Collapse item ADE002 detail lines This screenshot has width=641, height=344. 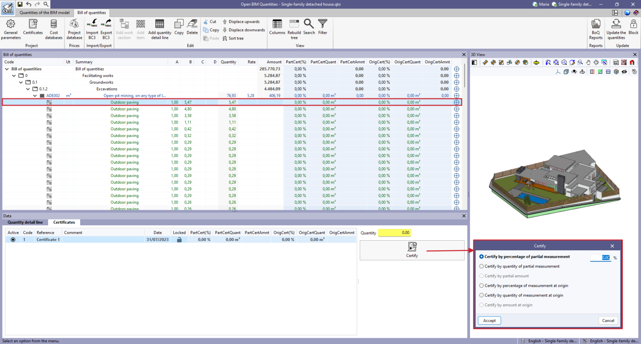pos(35,96)
